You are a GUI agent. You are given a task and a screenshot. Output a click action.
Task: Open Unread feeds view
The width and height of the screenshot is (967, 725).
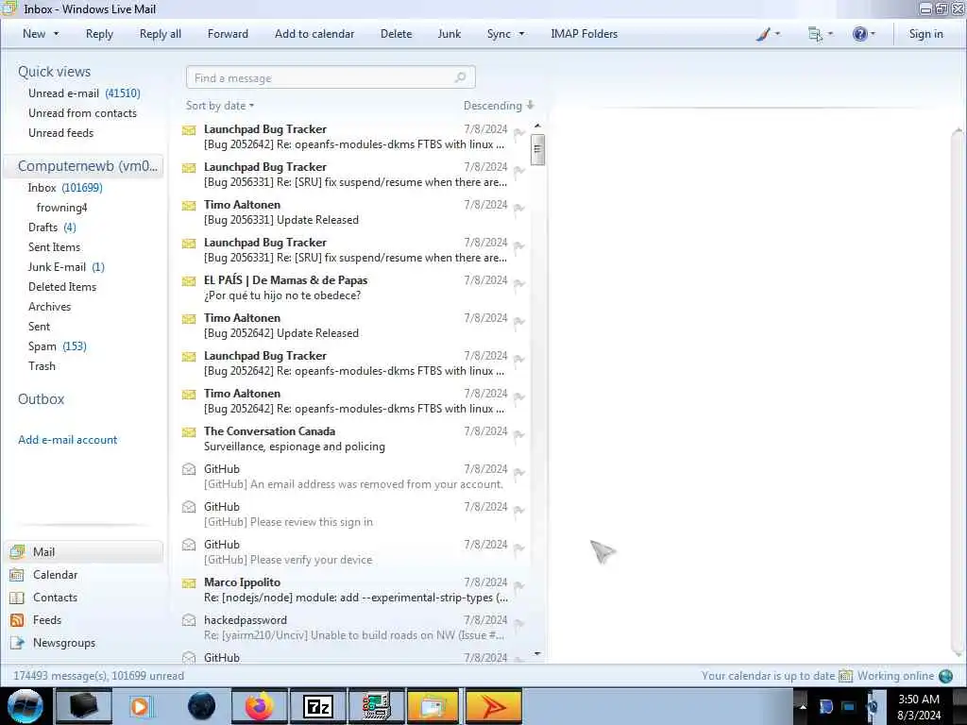[x=60, y=132]
